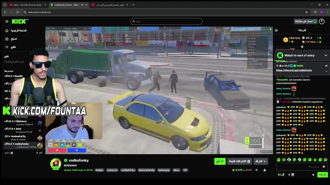Screen dimensions: 330x185
Task: Expand the gift leaderboard handle
Action: [x=302, y=47]
